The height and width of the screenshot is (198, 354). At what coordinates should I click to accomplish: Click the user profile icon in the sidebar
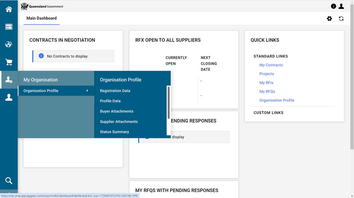(x=9, y=97)
